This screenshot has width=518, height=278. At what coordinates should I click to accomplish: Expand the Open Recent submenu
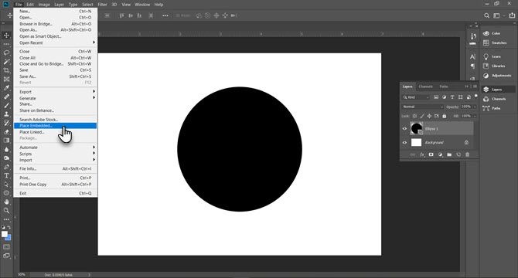pos(55,42)
